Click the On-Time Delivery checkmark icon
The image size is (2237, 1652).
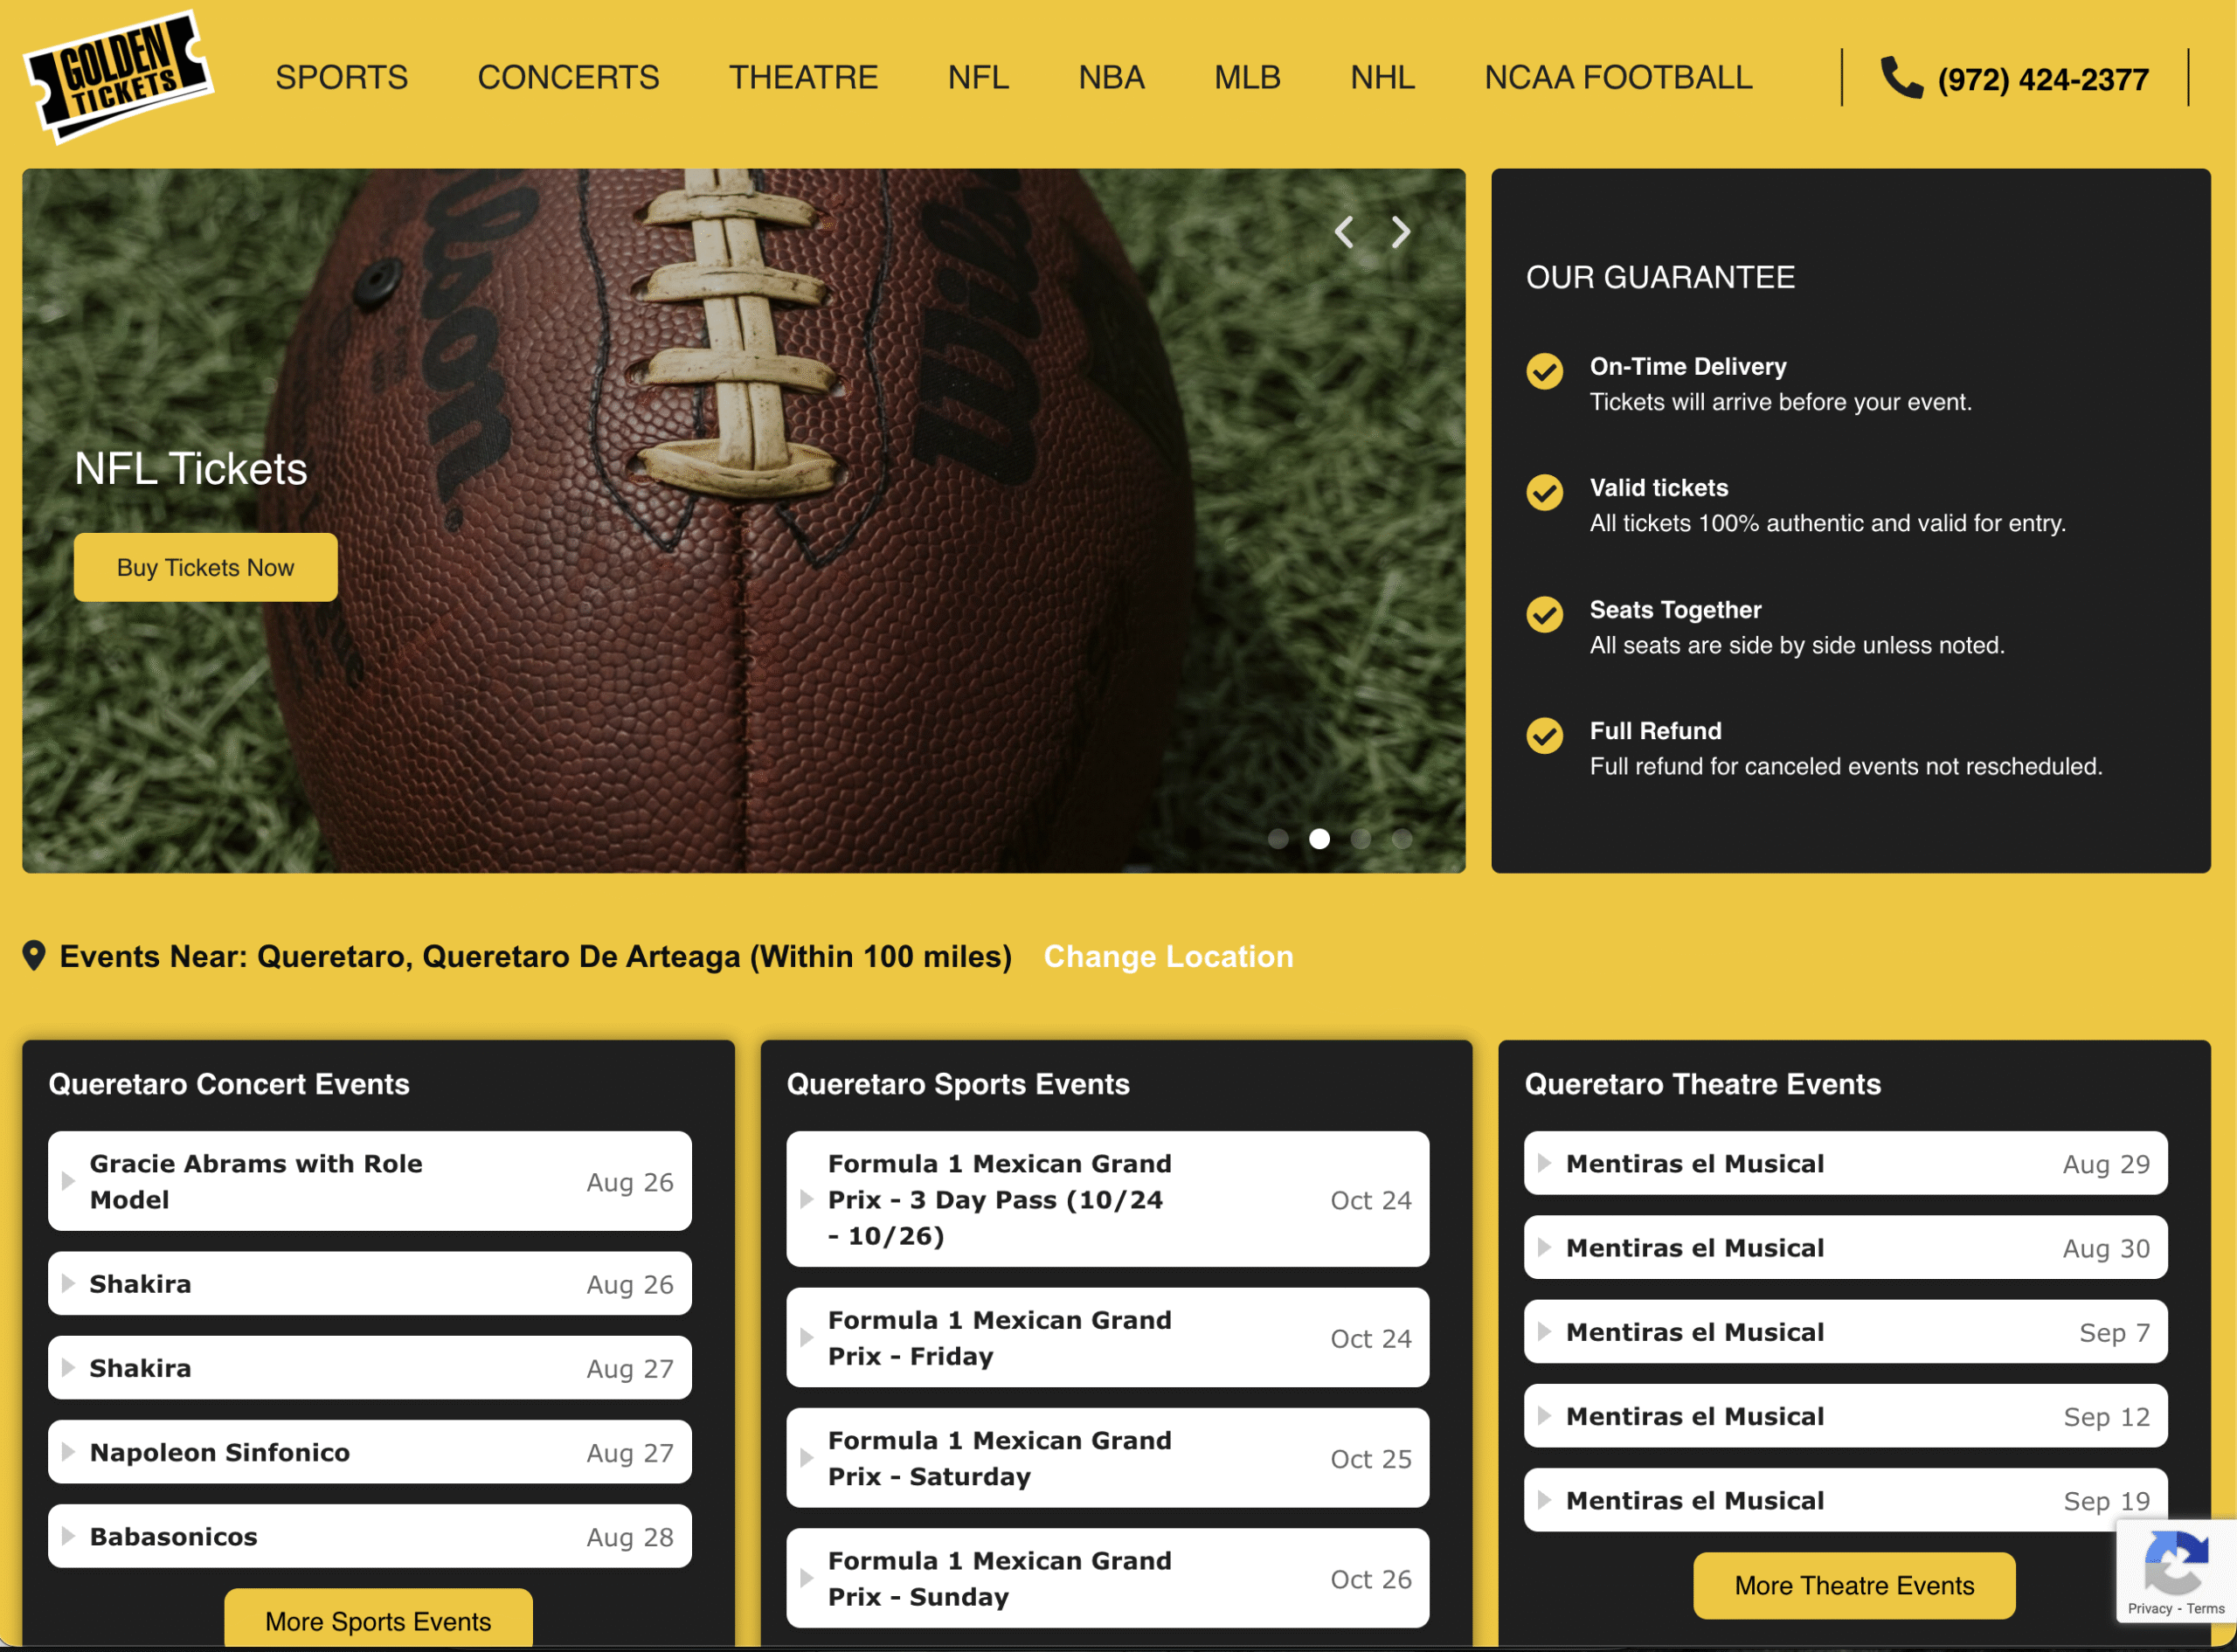pyautogui.click(x=1544, y=371)
